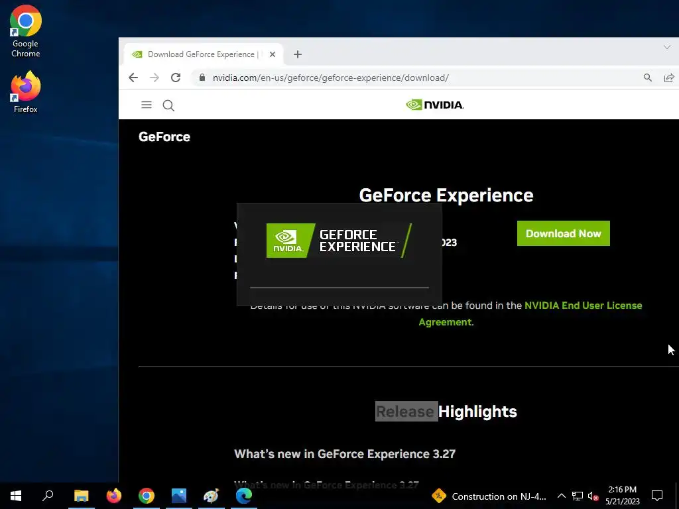Open File Explorer from taskbar
This screenshot has width=679, height=509.
81,496
